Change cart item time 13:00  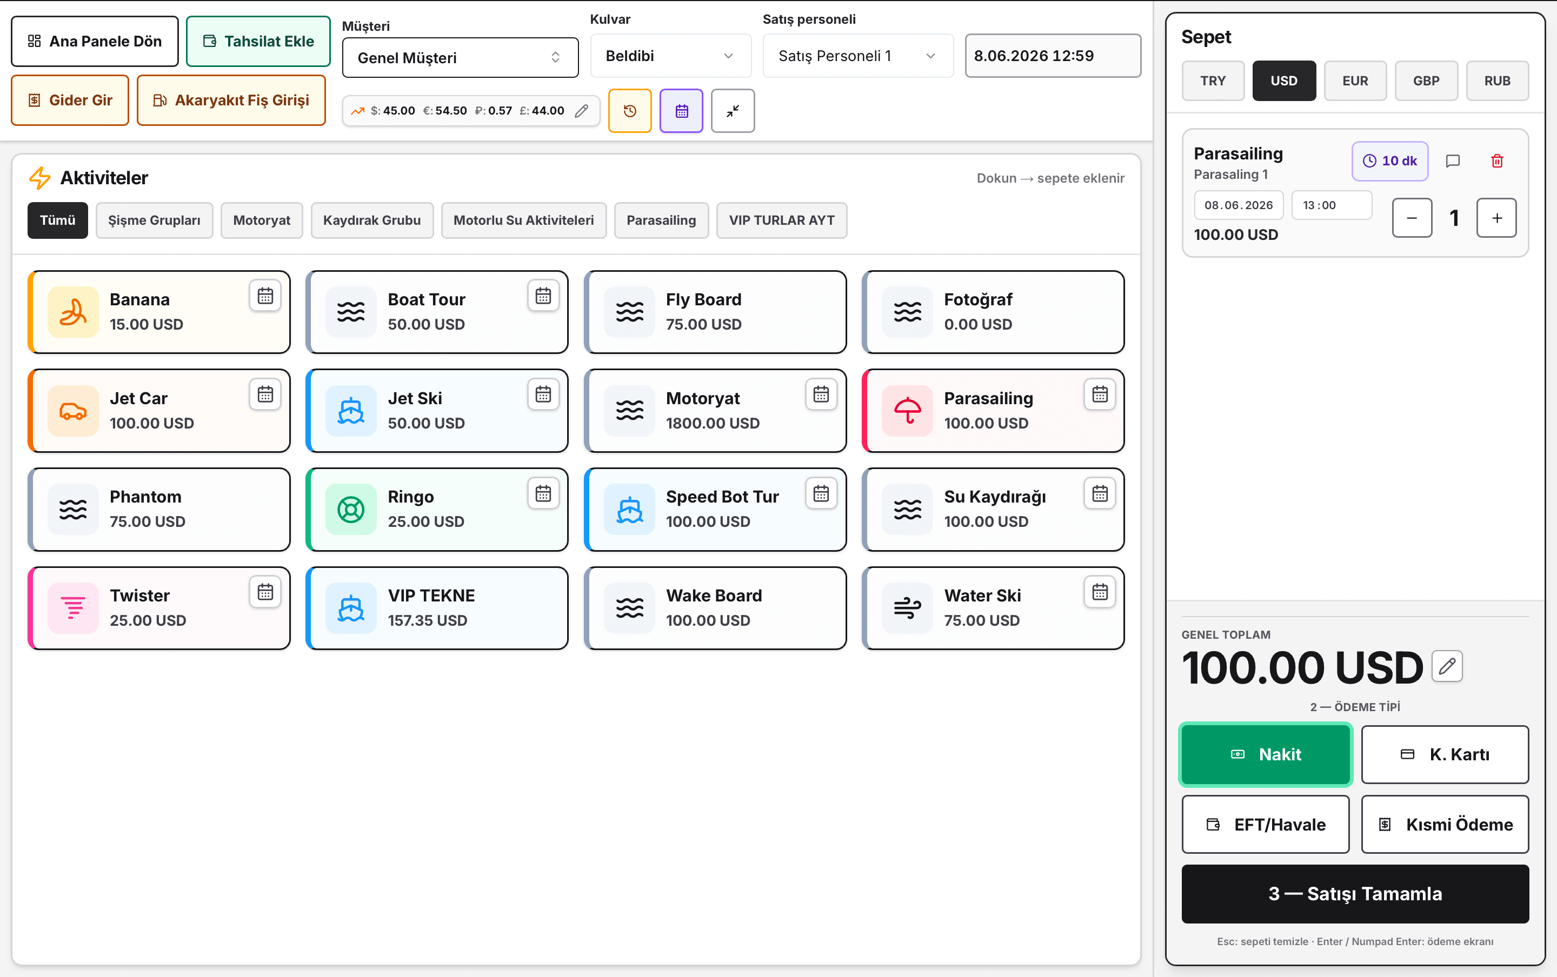(x=1332, y=205)
